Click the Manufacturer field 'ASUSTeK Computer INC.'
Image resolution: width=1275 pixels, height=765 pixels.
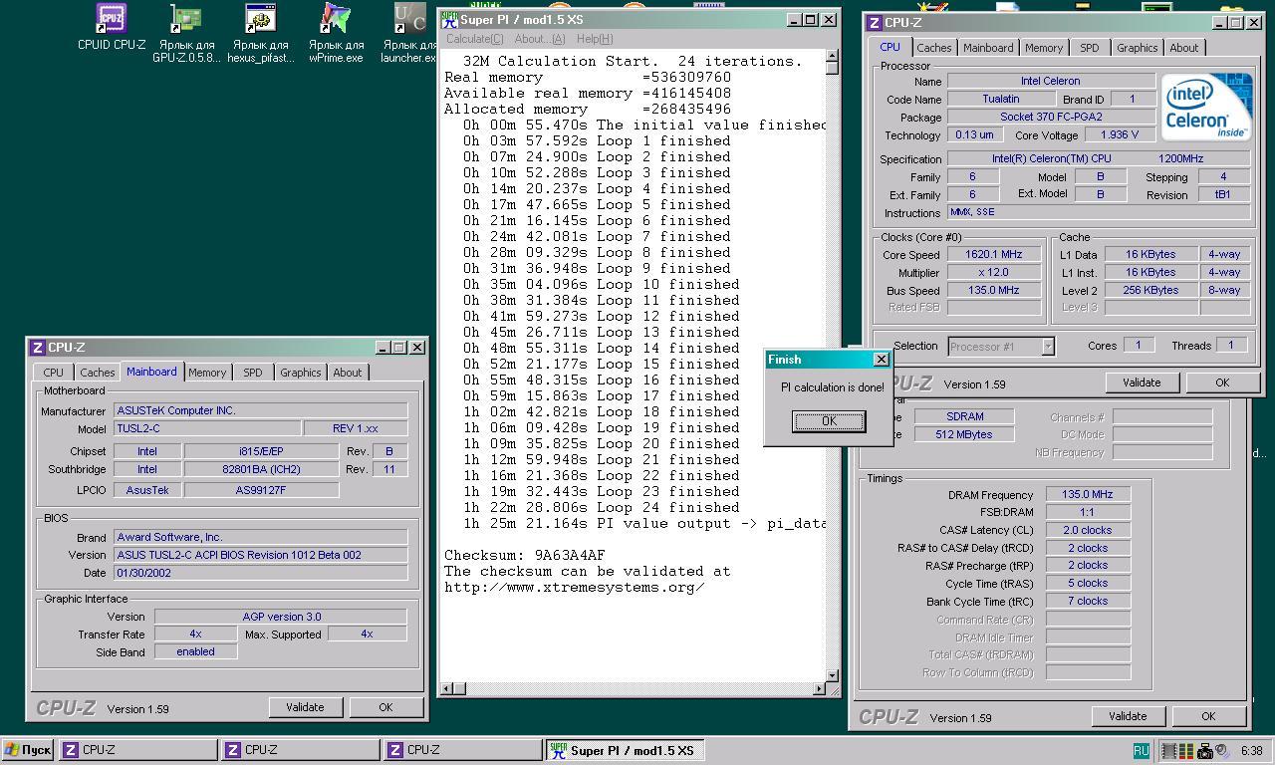tap(261, 411)
